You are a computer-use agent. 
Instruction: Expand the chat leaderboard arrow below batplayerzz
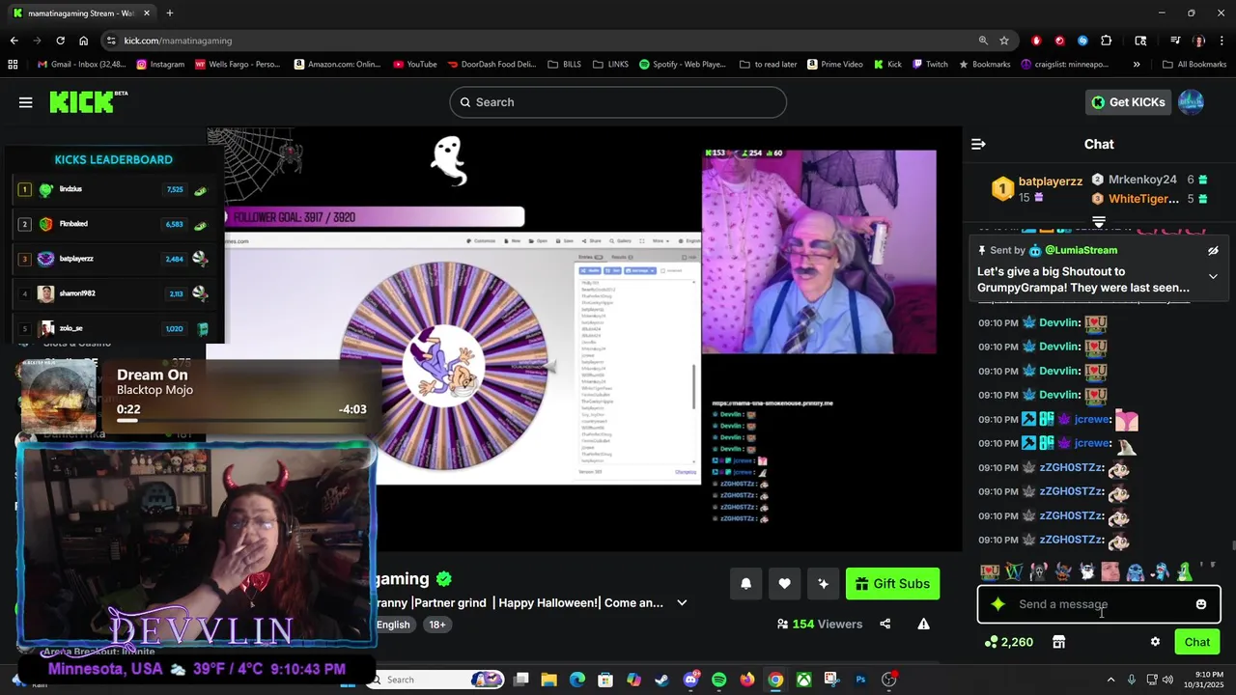[x=1099, y=222]
